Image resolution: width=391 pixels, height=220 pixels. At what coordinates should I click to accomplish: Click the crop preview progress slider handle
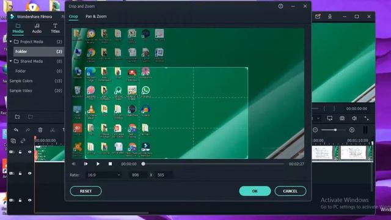tap(143, 164)
